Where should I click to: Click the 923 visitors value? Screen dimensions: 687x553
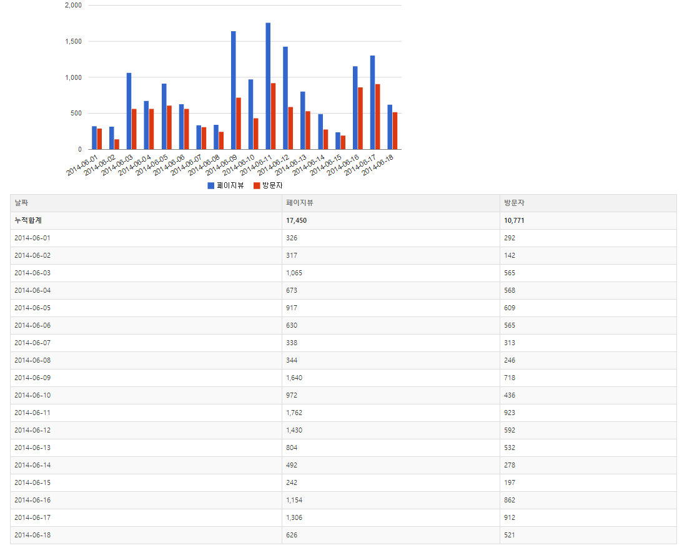point(510,413)
